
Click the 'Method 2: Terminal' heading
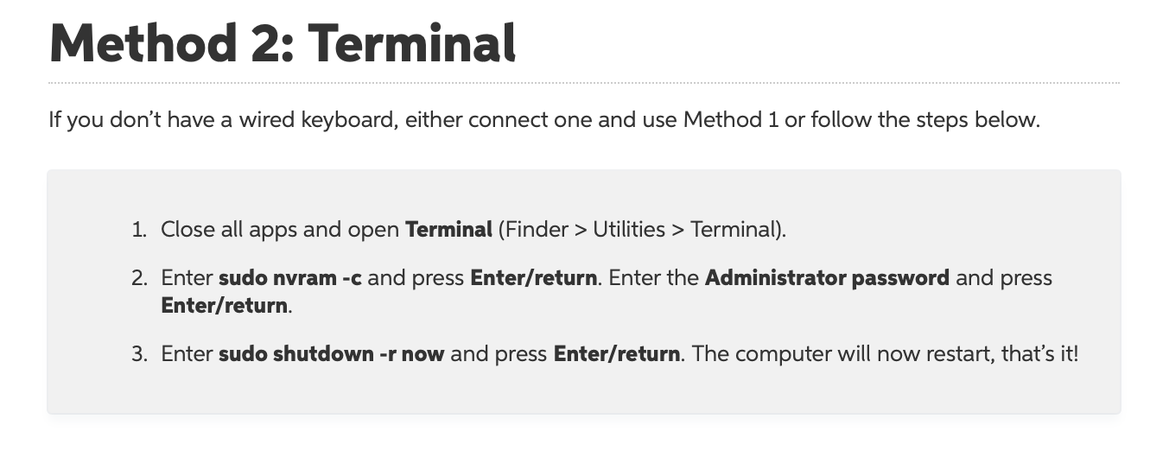[283, 42]
